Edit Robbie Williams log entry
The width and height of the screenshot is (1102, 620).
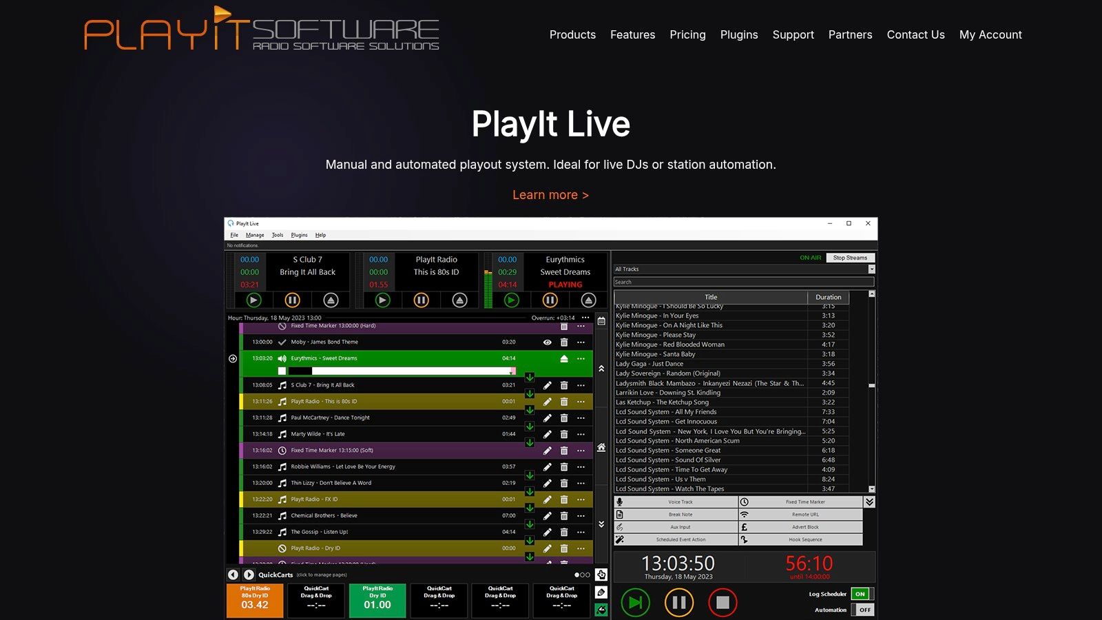[x=547, y=466]
